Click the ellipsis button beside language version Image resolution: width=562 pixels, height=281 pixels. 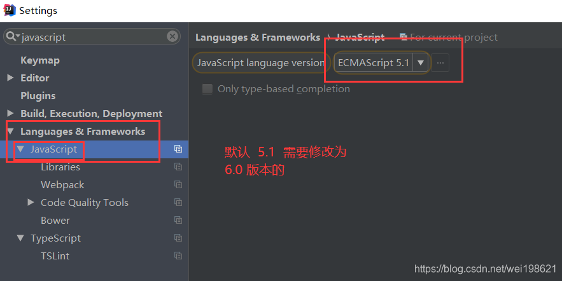click(440, 63)
